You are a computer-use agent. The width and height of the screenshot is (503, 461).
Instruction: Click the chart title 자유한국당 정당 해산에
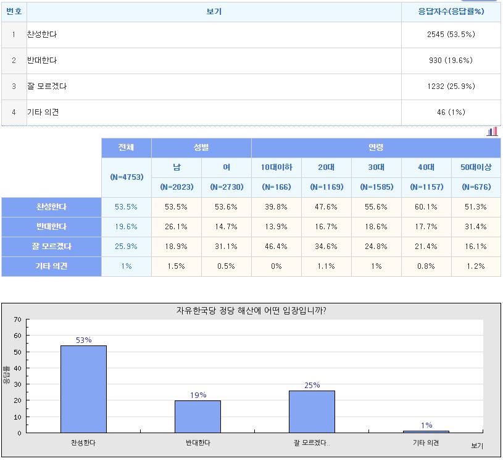[251, 311]
